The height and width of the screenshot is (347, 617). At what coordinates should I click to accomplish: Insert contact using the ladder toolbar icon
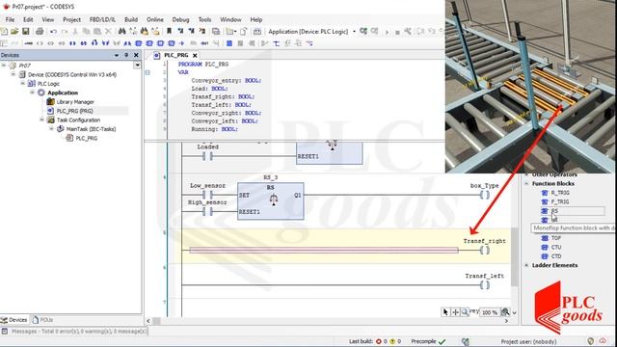pos(72,43)
